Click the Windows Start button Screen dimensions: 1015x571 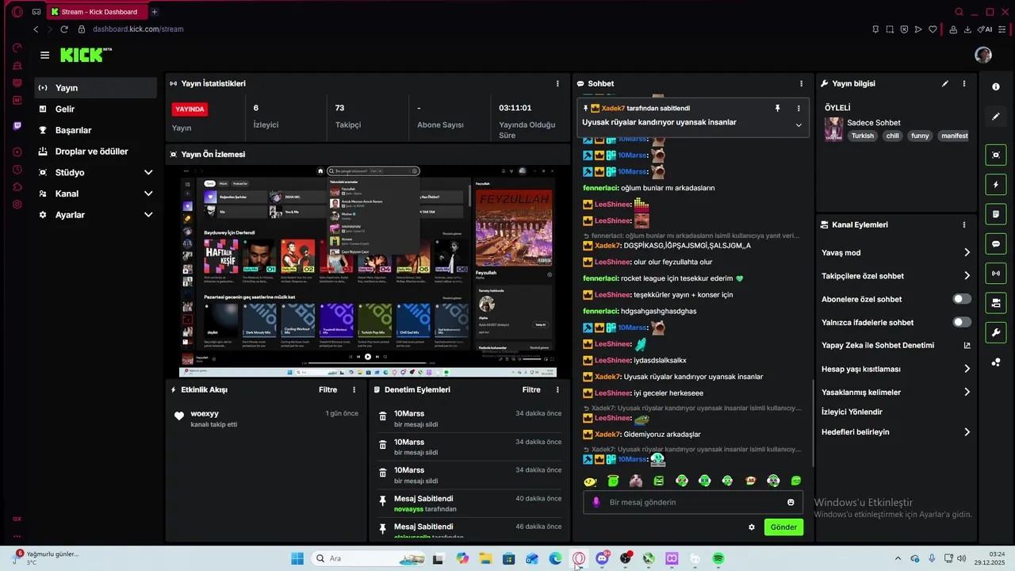click(x=297, y=558)
